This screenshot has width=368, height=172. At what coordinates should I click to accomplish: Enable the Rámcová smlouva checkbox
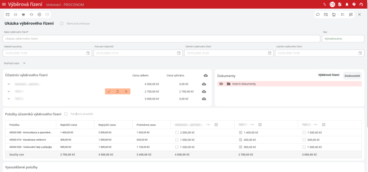click(62, 24)
